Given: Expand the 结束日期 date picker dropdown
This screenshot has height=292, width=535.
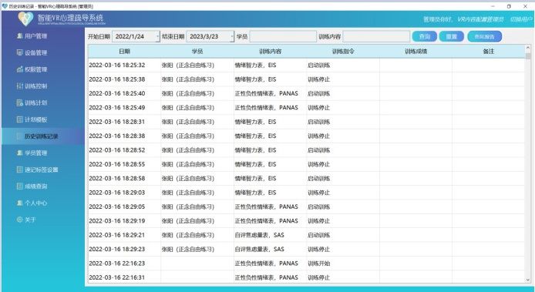Looking at the screenshot, I should [x=232, y=36].
